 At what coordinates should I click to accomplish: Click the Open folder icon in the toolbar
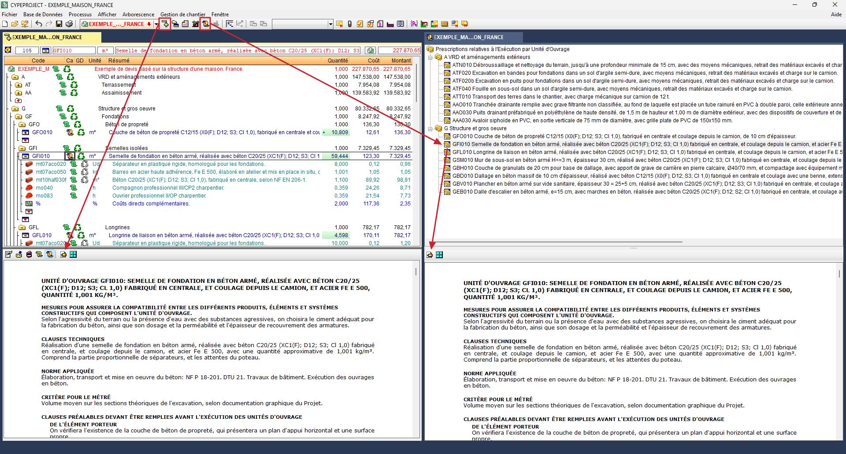tap(15, 24)
